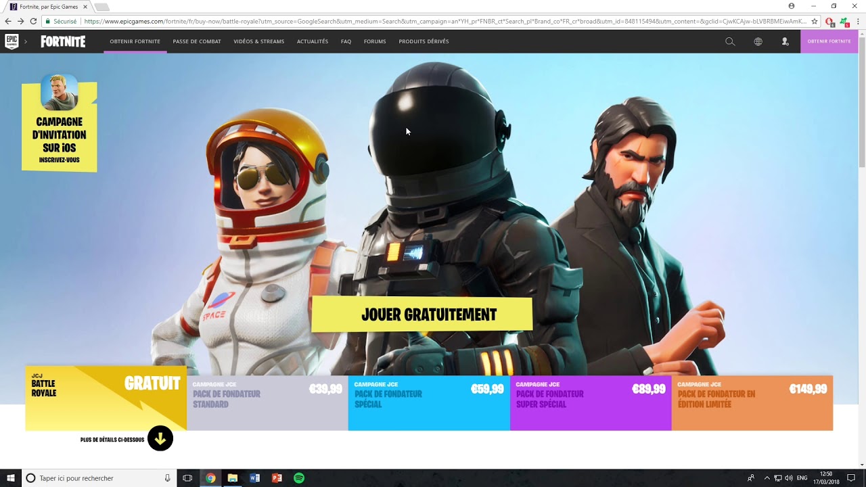
Task: Select the Obtenir Fortnite nav item
Action: point(135,41)
